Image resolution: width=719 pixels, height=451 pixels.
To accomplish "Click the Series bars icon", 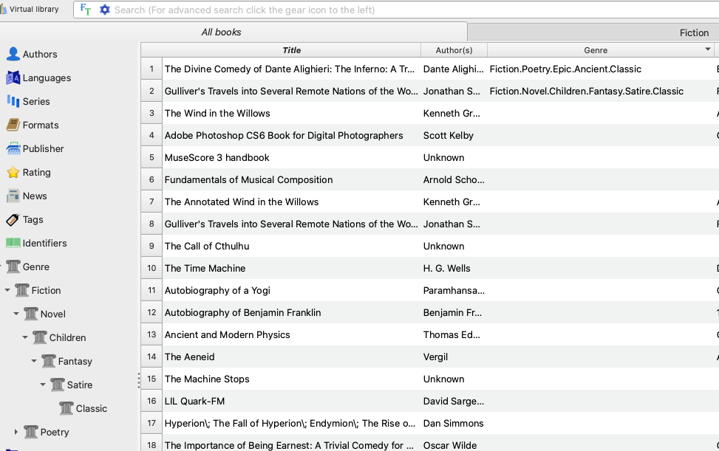I will point(13,101).
